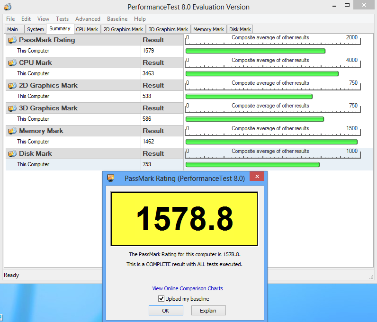The height and width of the screenshot is (322, 377).
Task: Open the 2D Graphics Mark tab
Action: (x=123, y=29)
